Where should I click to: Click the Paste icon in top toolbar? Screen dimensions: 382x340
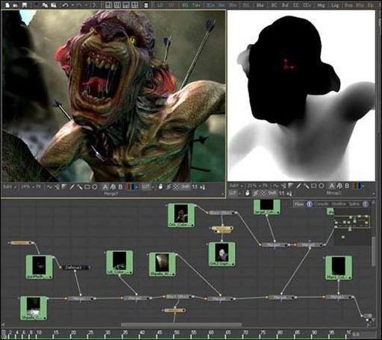(53, 5)
